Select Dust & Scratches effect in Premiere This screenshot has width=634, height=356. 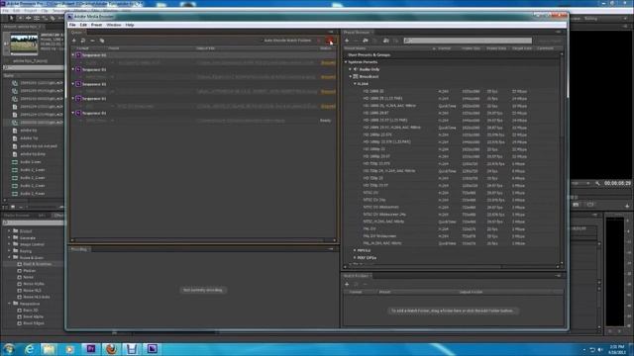(37, 264)
